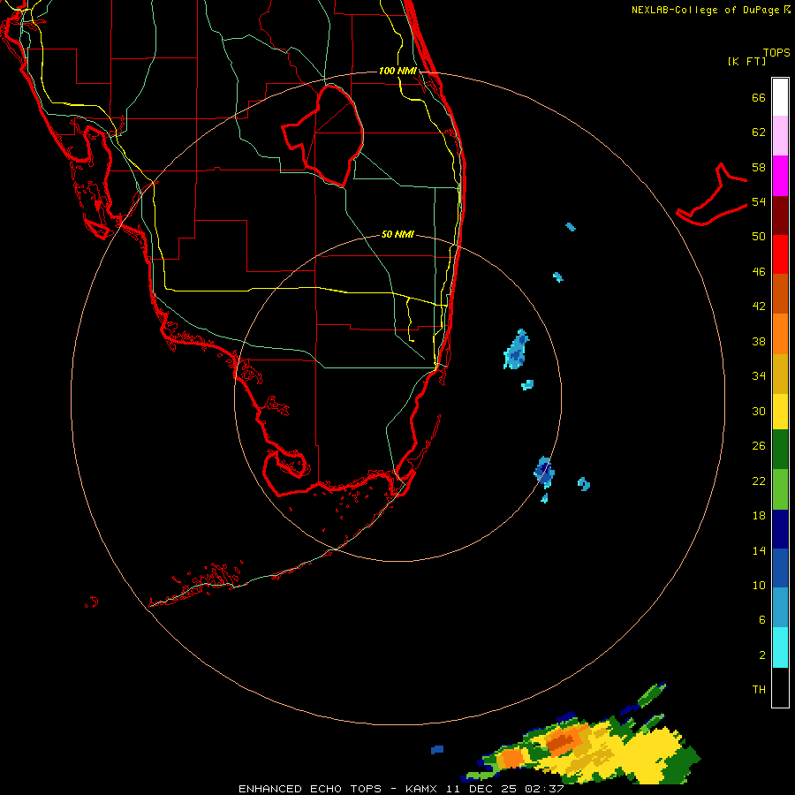
Task: Click the white swatch at the top of the legend
Action: pos(780,97)
